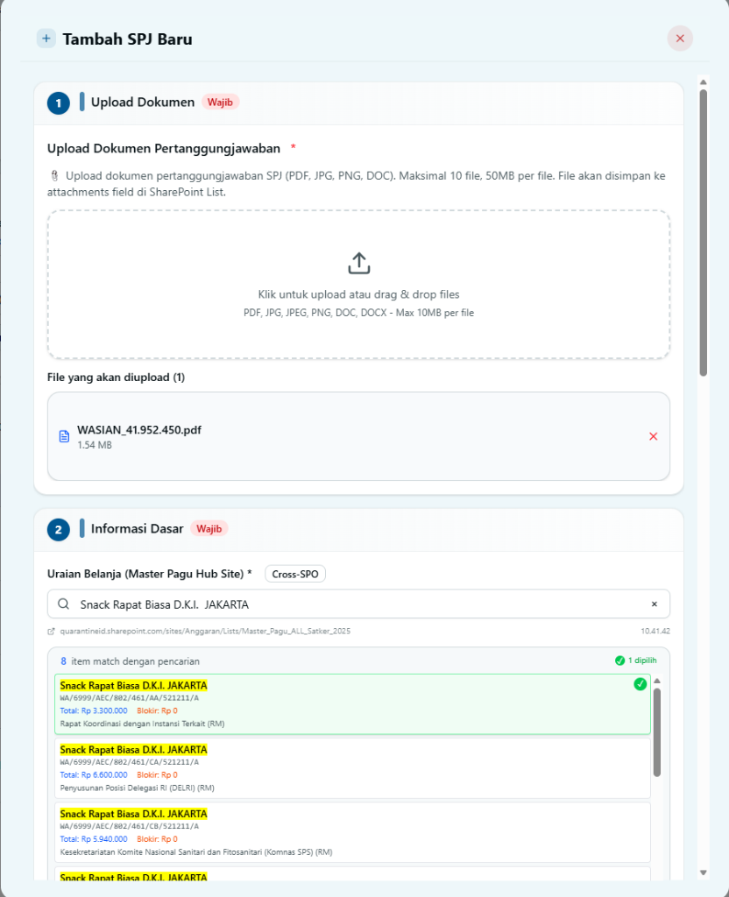Click the upload arrow icon in drop zone
The image size is (729, 897).
(359, 263)
